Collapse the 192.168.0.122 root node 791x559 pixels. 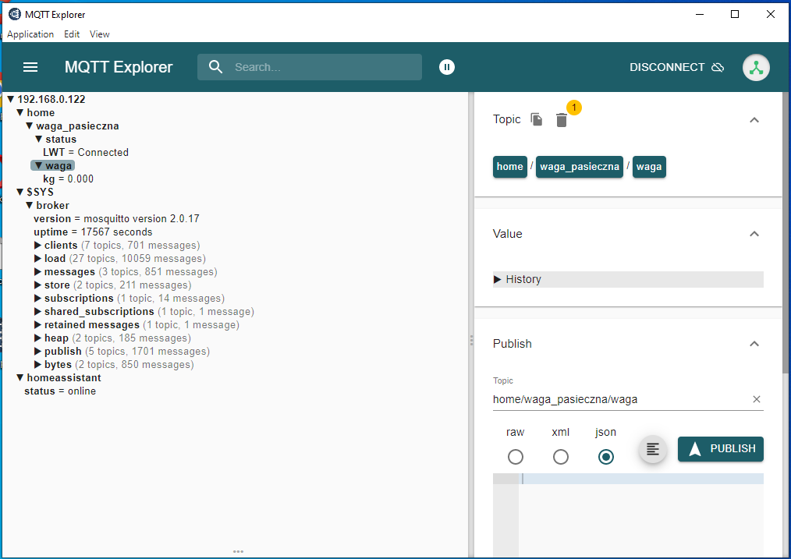pyautogui.click(x=10, y=99)
